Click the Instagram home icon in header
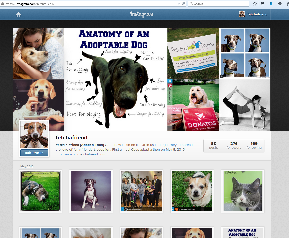 coord(19,14)
